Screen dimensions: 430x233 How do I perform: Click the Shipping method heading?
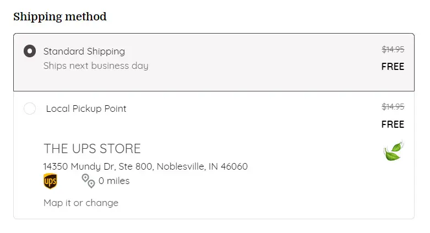click(x=60, y=17)
